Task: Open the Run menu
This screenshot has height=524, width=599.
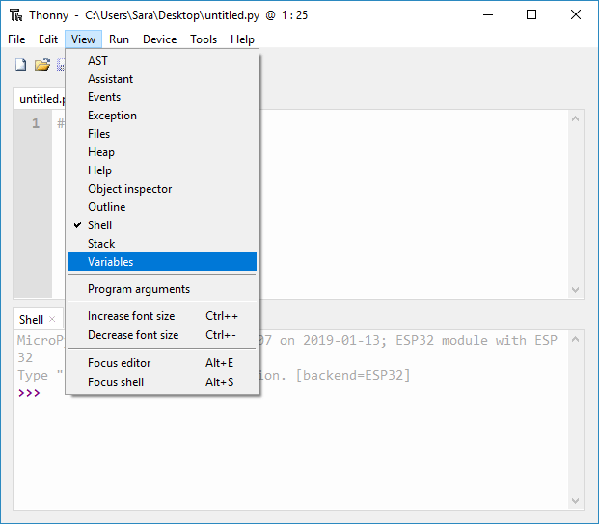Action: [119, 39]
